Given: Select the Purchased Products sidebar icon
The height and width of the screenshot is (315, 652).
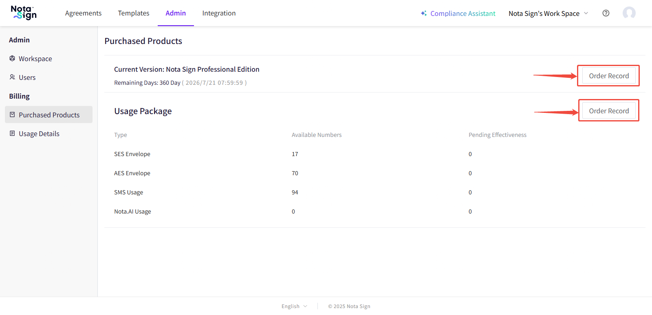Looking at the screenshot, I should pos(12,115).
